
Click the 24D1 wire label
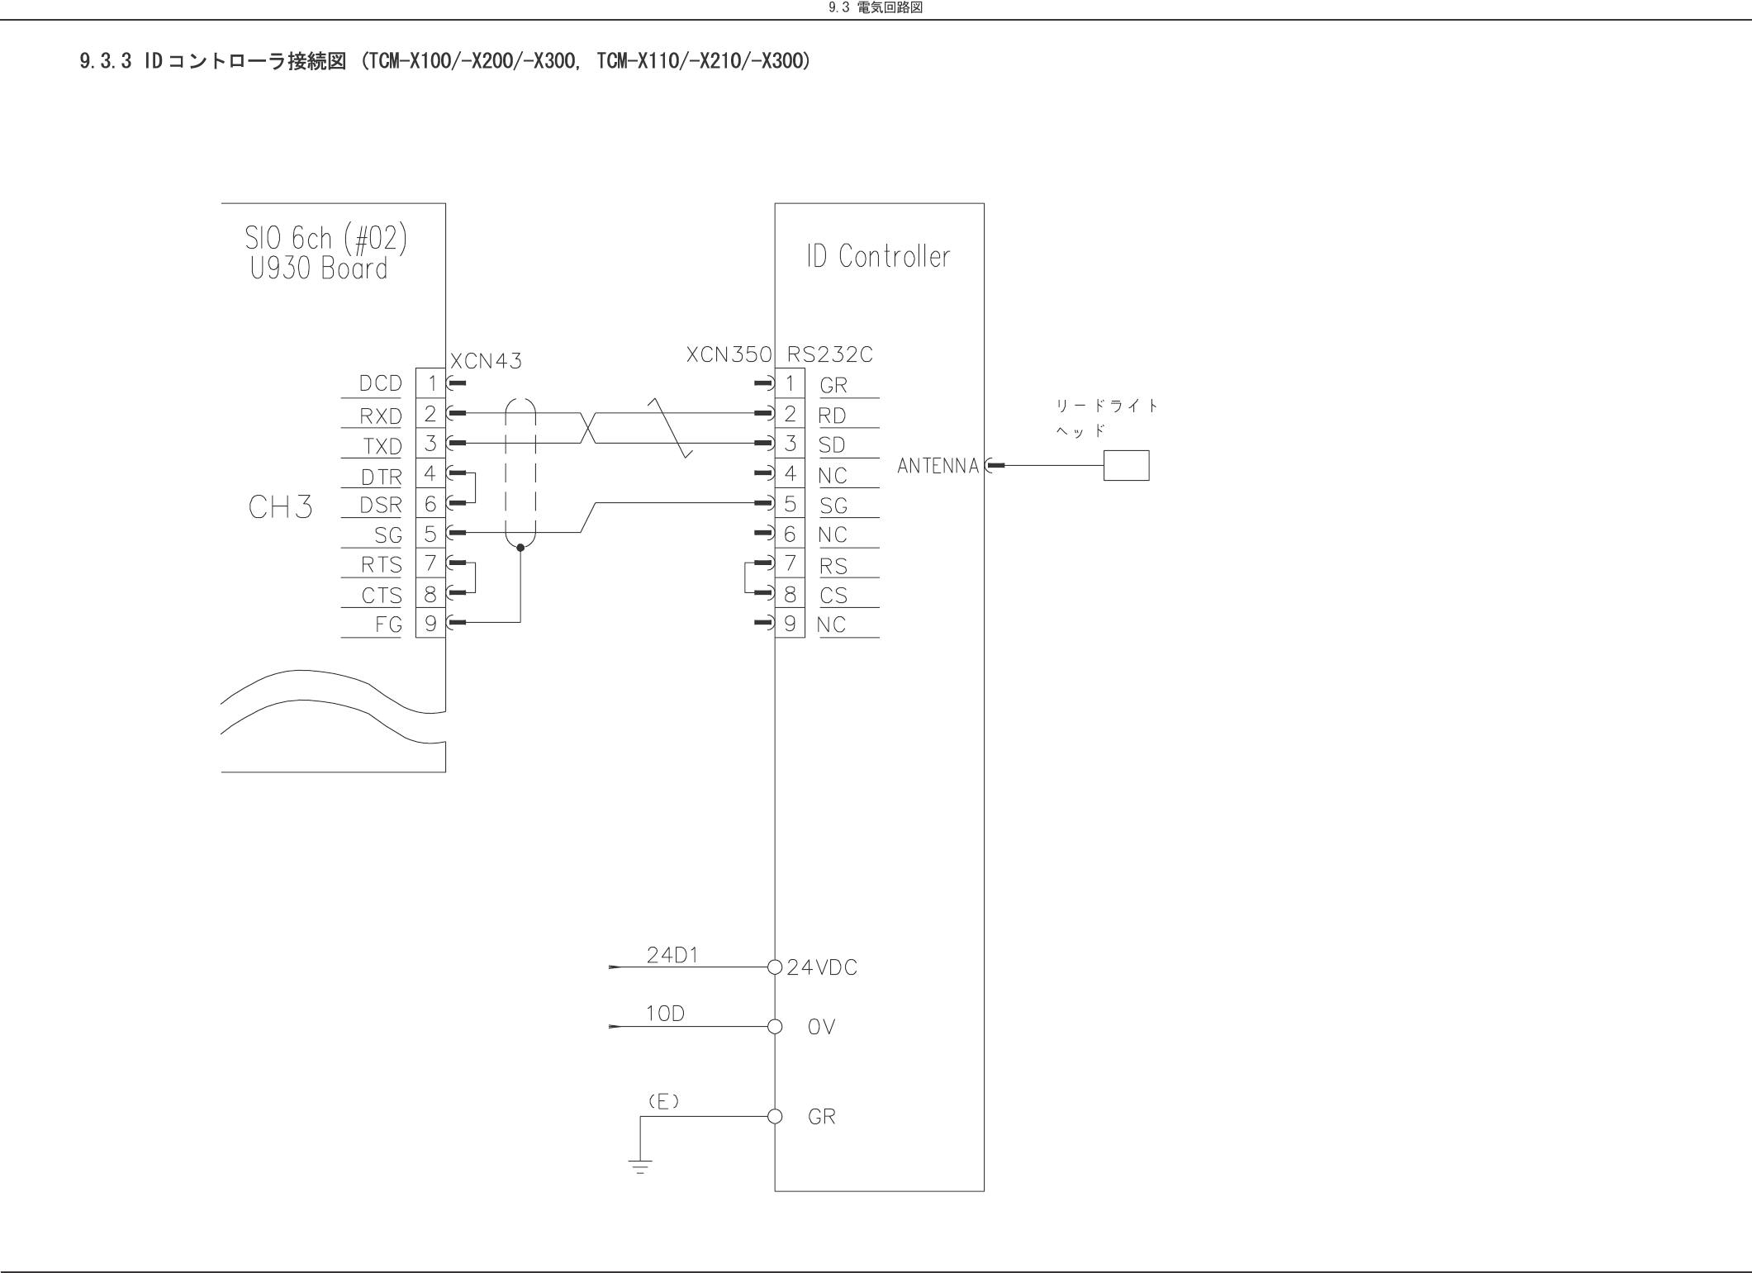click(x=672, y=955)
